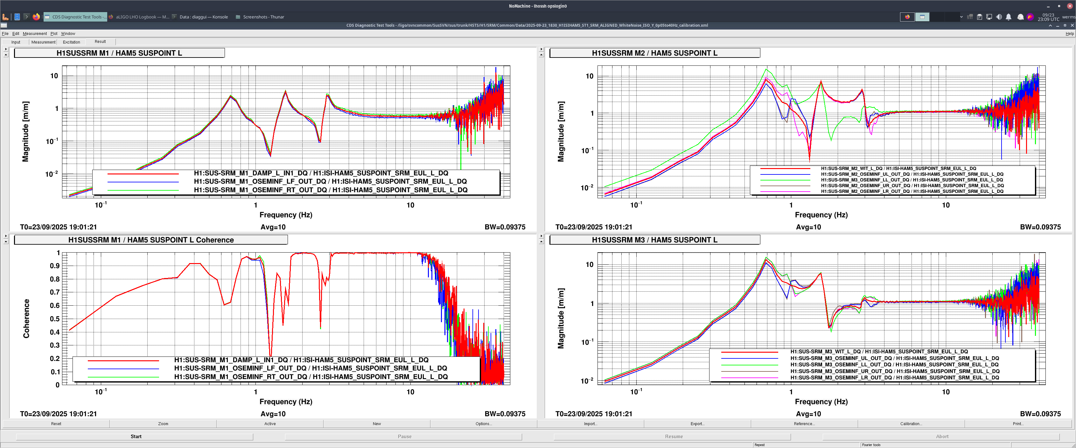Image resolution: width=1076 pixels, height=448 pixels.
Task: Expand the options arrow beside the M1 plot
Action: click(6, 49)
